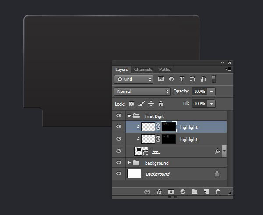Click the type layer filter icon
The image size is (263, 215).
coord(182,79)
